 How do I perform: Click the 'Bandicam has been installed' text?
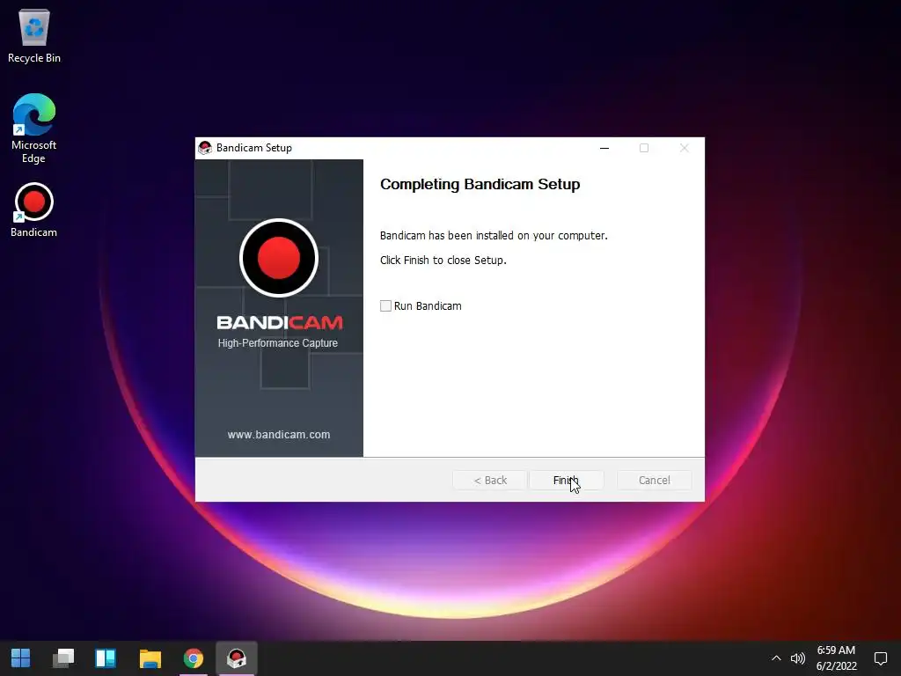coord(494,236)
